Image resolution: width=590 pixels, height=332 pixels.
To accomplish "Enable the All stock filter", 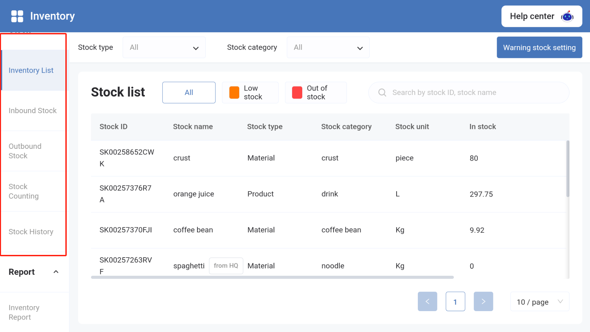I will 189,92.
